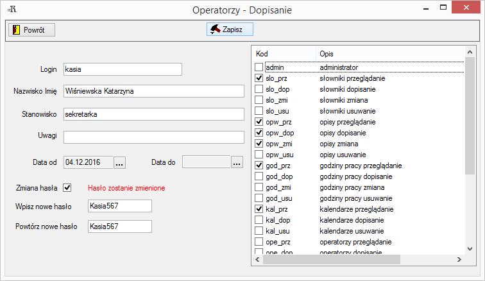Image resolution: width=485 pixels, height=281 pixels.
Task: Click the empty Uwagi field
Action: click(154, 137)
